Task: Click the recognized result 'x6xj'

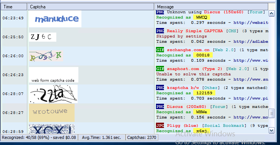Action: 202,131
